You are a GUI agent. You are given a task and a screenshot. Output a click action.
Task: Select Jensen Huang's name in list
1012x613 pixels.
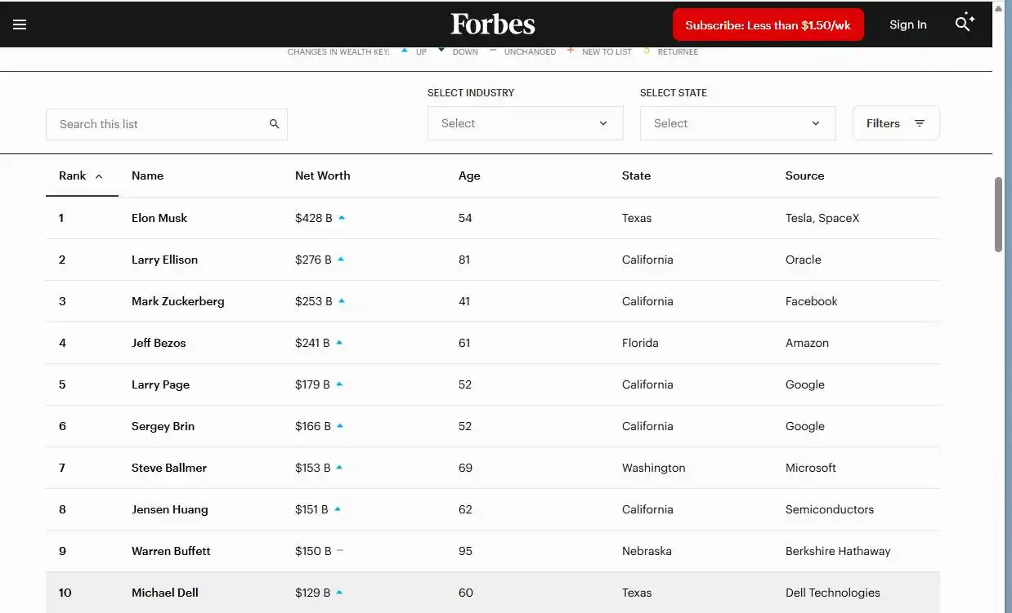[169, 509]
